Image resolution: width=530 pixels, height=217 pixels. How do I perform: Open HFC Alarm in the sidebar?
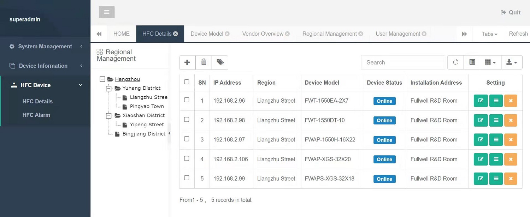(36, 115)
